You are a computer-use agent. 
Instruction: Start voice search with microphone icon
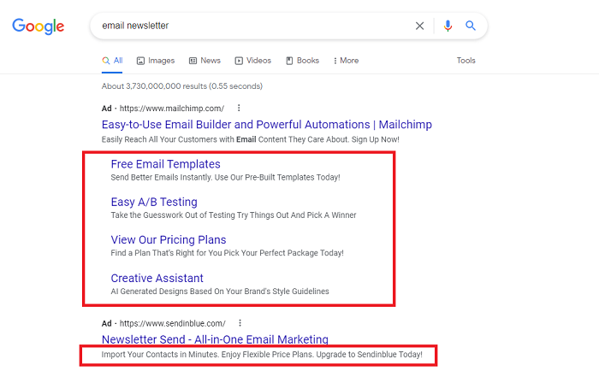(x=447, y=26)
